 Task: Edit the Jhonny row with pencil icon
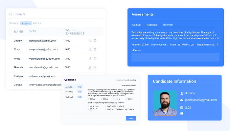tap(90, 40)
